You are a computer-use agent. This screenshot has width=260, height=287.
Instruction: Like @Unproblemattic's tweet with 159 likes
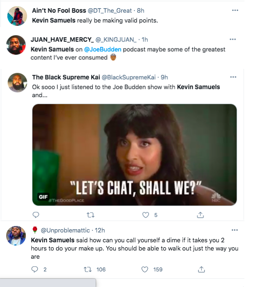point(145,269)
